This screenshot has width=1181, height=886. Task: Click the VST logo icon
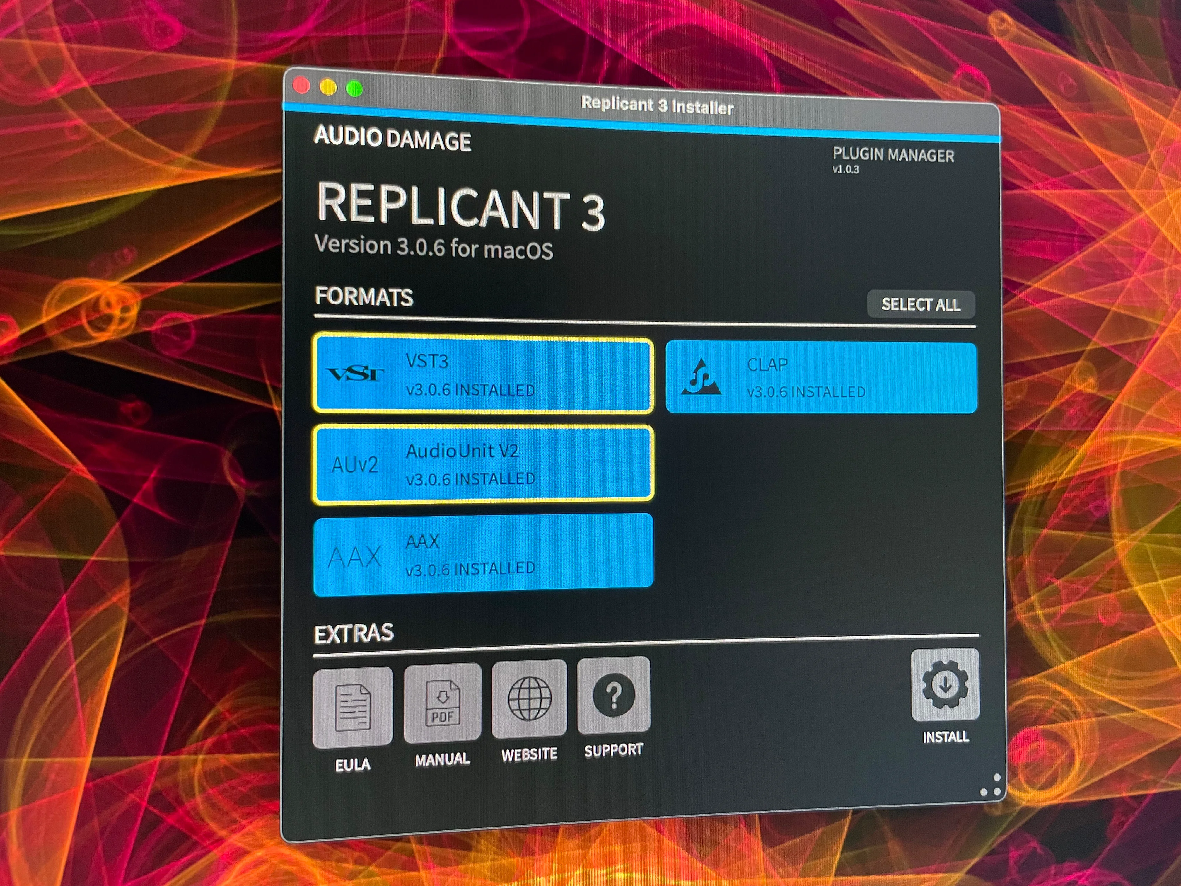[x=355, y=374]
